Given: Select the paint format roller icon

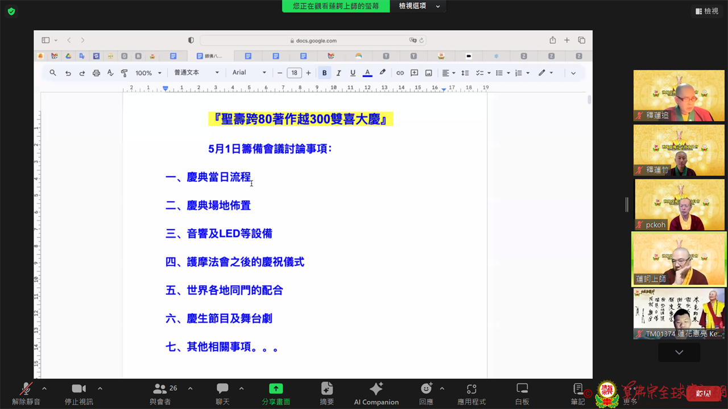Looking at the screenshot, I should coord(124,73).
